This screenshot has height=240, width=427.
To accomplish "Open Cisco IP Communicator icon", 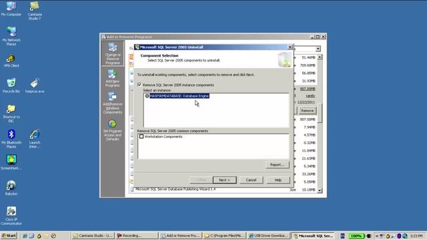I will (x=11, y=215).
